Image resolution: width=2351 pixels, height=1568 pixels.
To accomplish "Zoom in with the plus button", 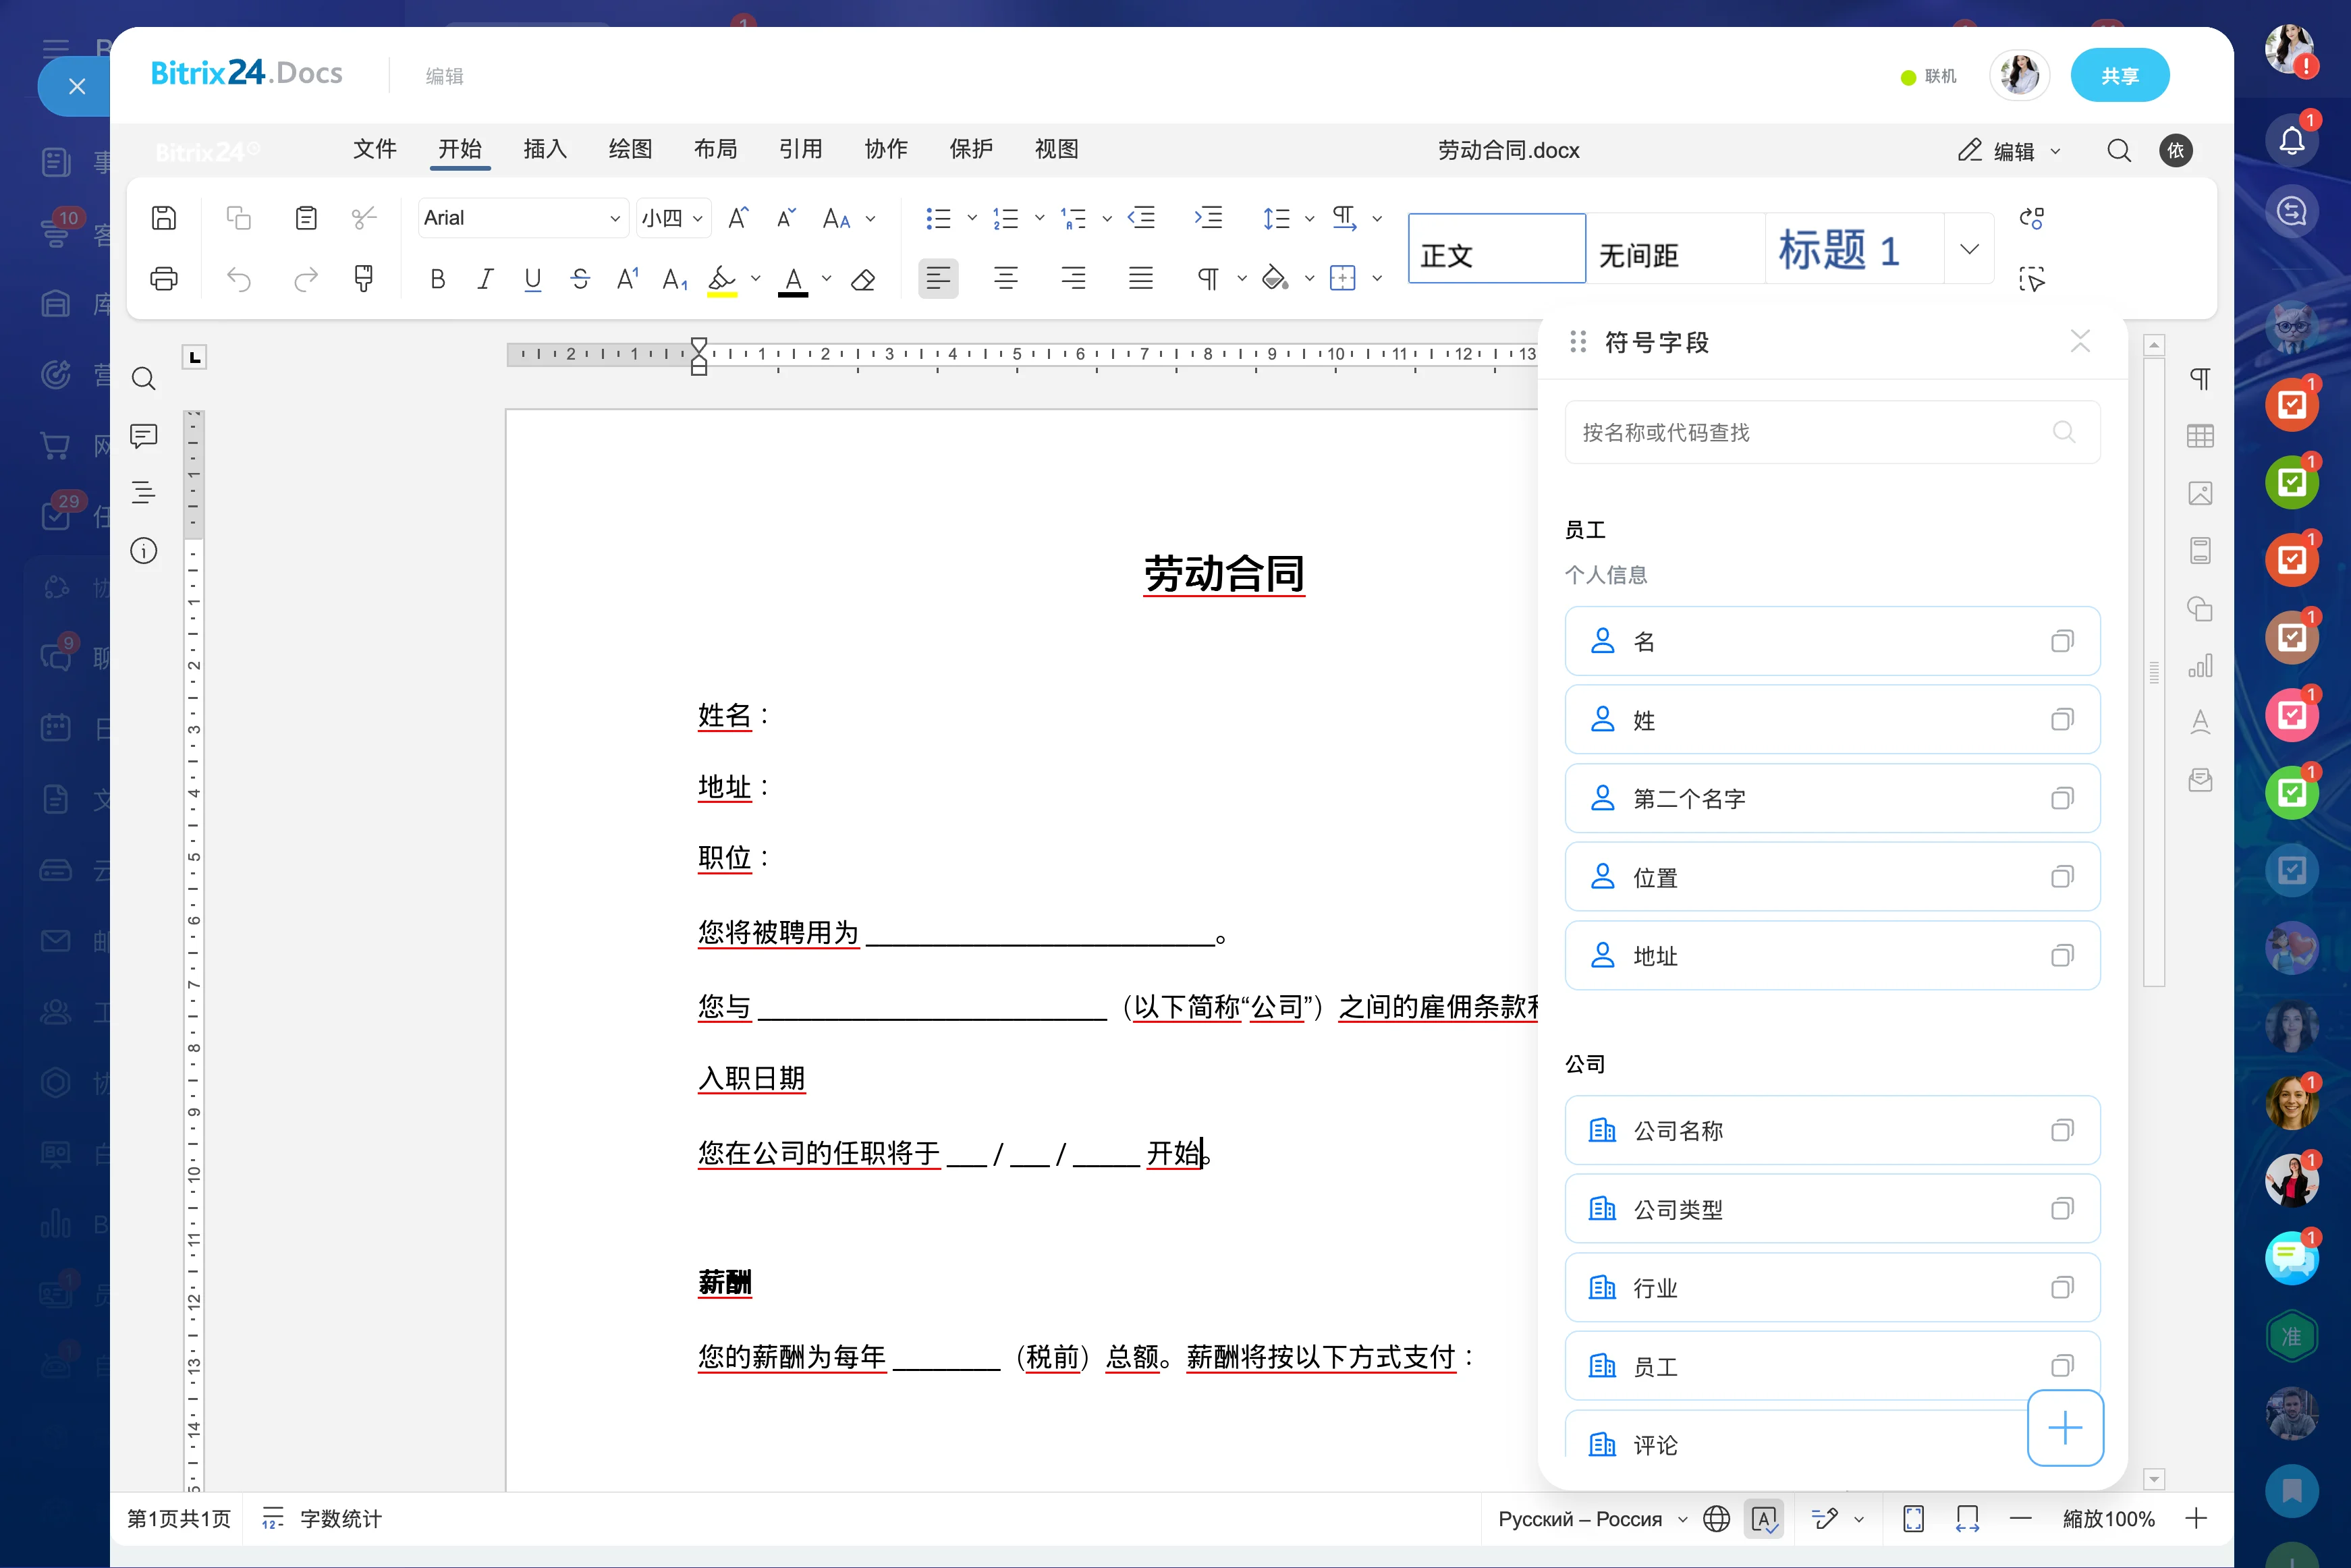I will coord(2196,1519).
